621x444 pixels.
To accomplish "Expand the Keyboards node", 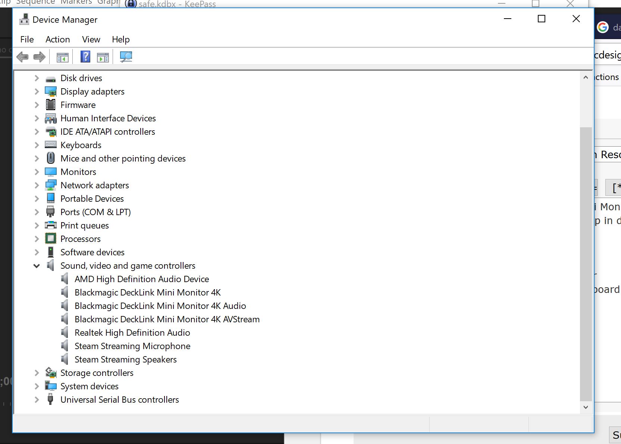I will click(x=37, y=145).
